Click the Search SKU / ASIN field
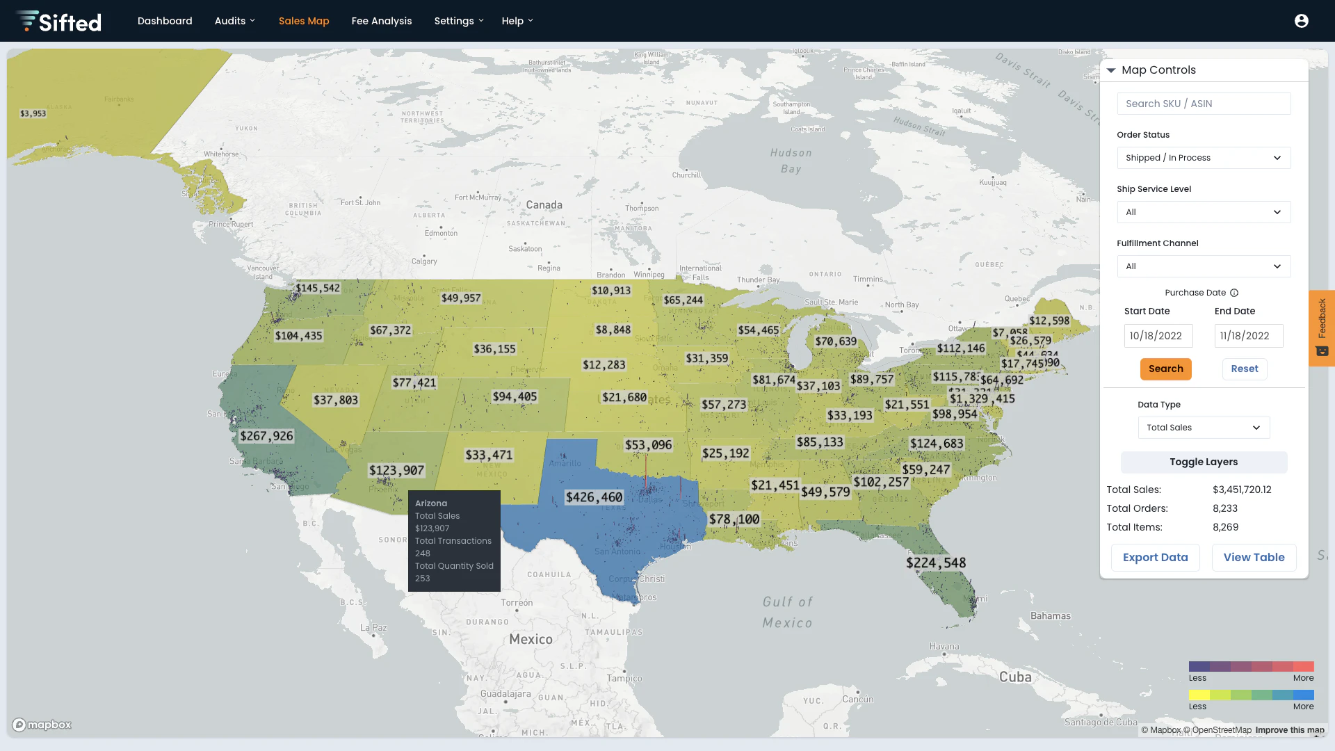Image resolution: width=1335 pixels, height=751 pixels. pos(1203,104)
